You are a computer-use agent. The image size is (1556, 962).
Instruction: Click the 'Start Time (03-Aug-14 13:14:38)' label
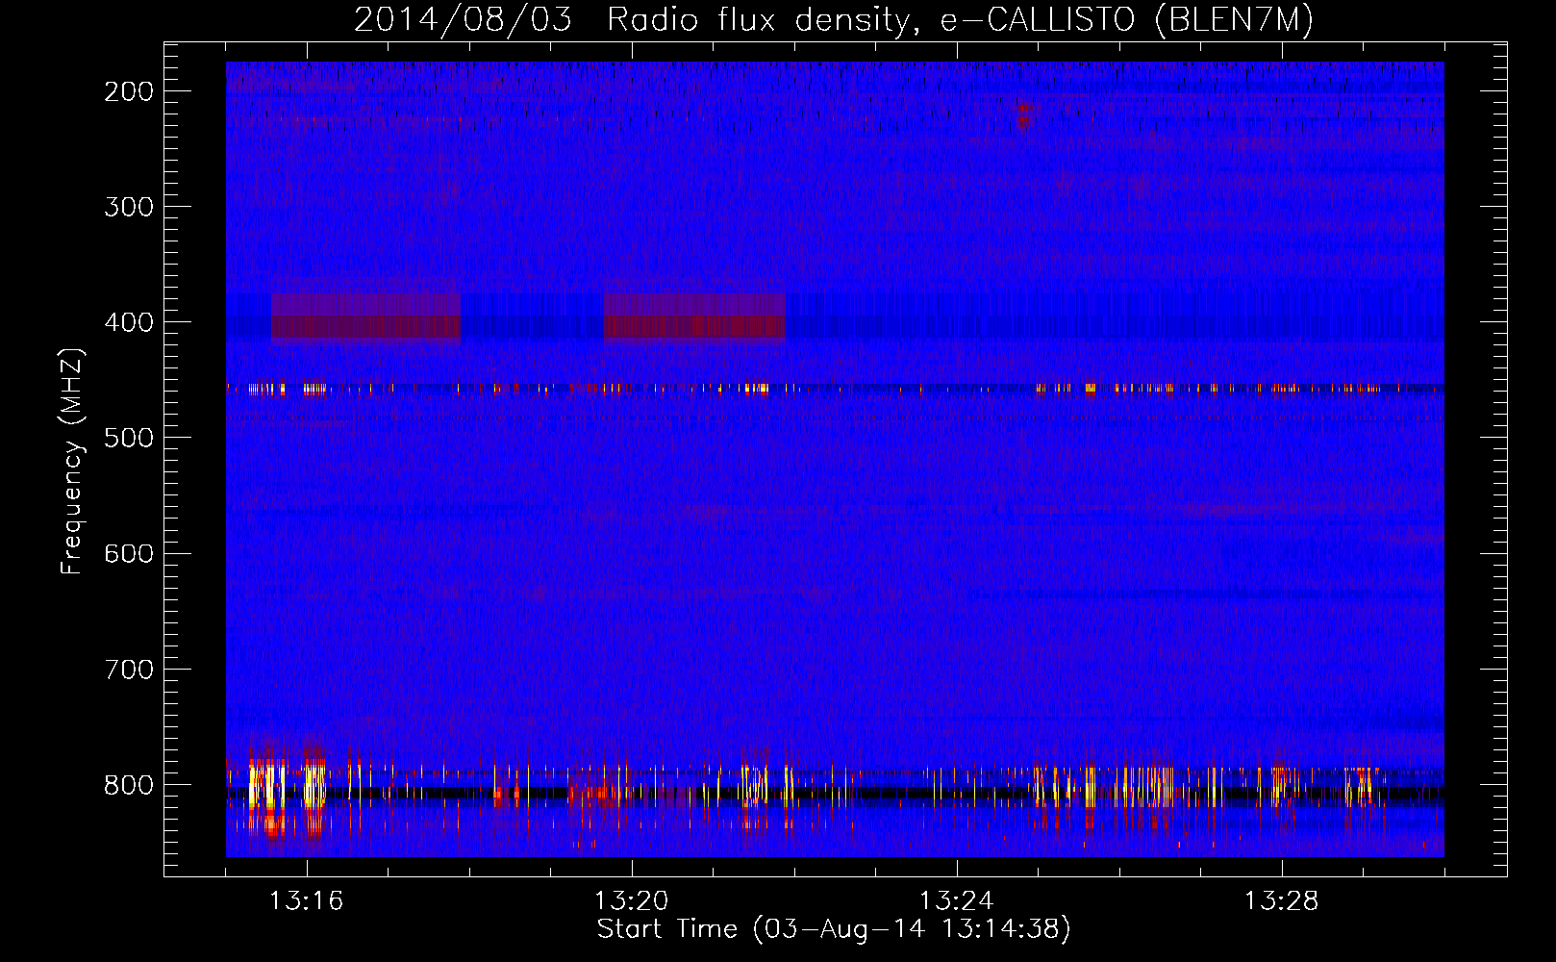(x=834, y=929)
